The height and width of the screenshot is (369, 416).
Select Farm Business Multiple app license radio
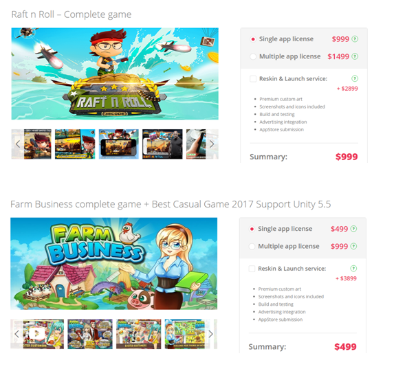[252, 246]
